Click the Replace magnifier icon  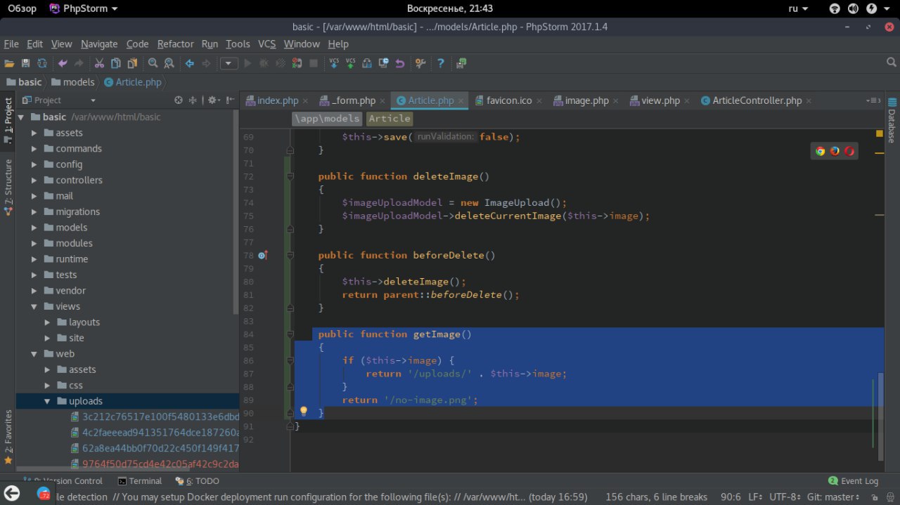(x=169, y=63)
